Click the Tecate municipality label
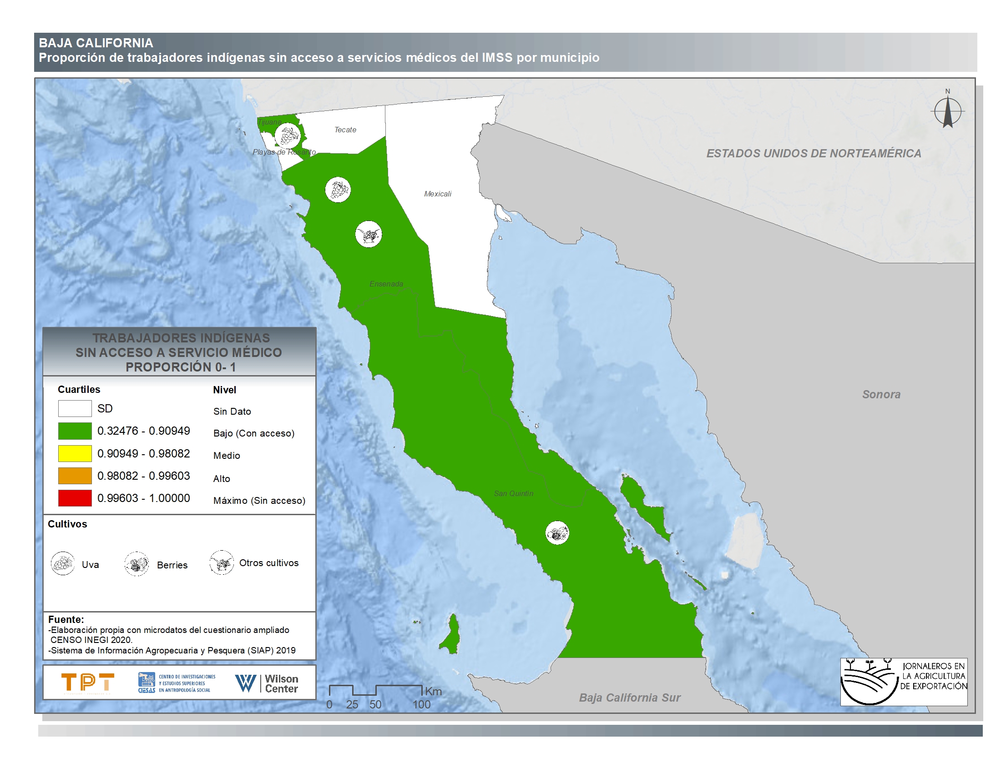The image size is (1001, 773). [345, 130]
